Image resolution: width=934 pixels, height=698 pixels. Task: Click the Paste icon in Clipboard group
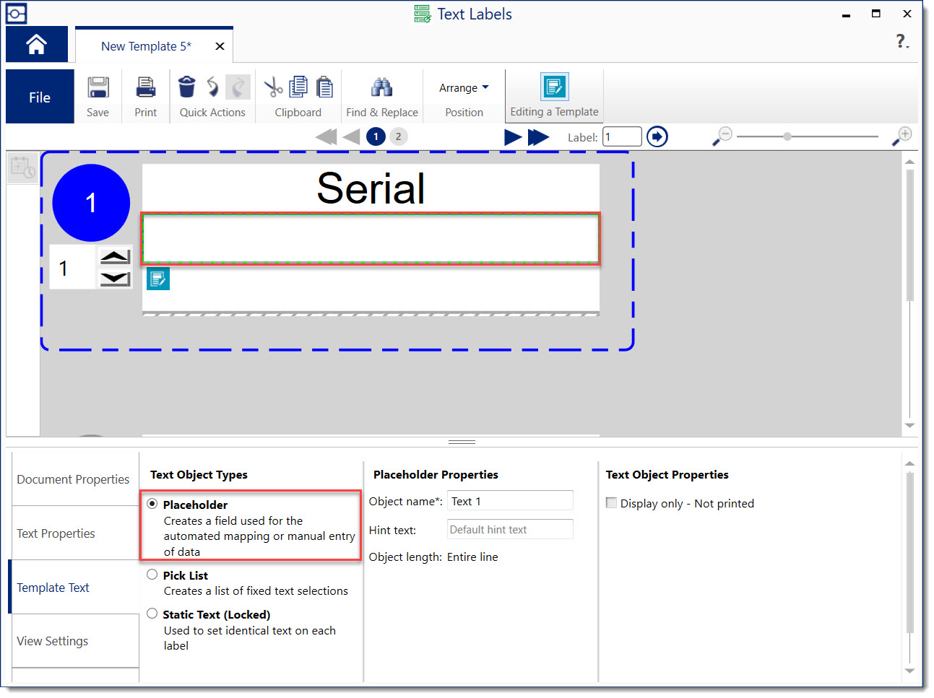[324, 86]
